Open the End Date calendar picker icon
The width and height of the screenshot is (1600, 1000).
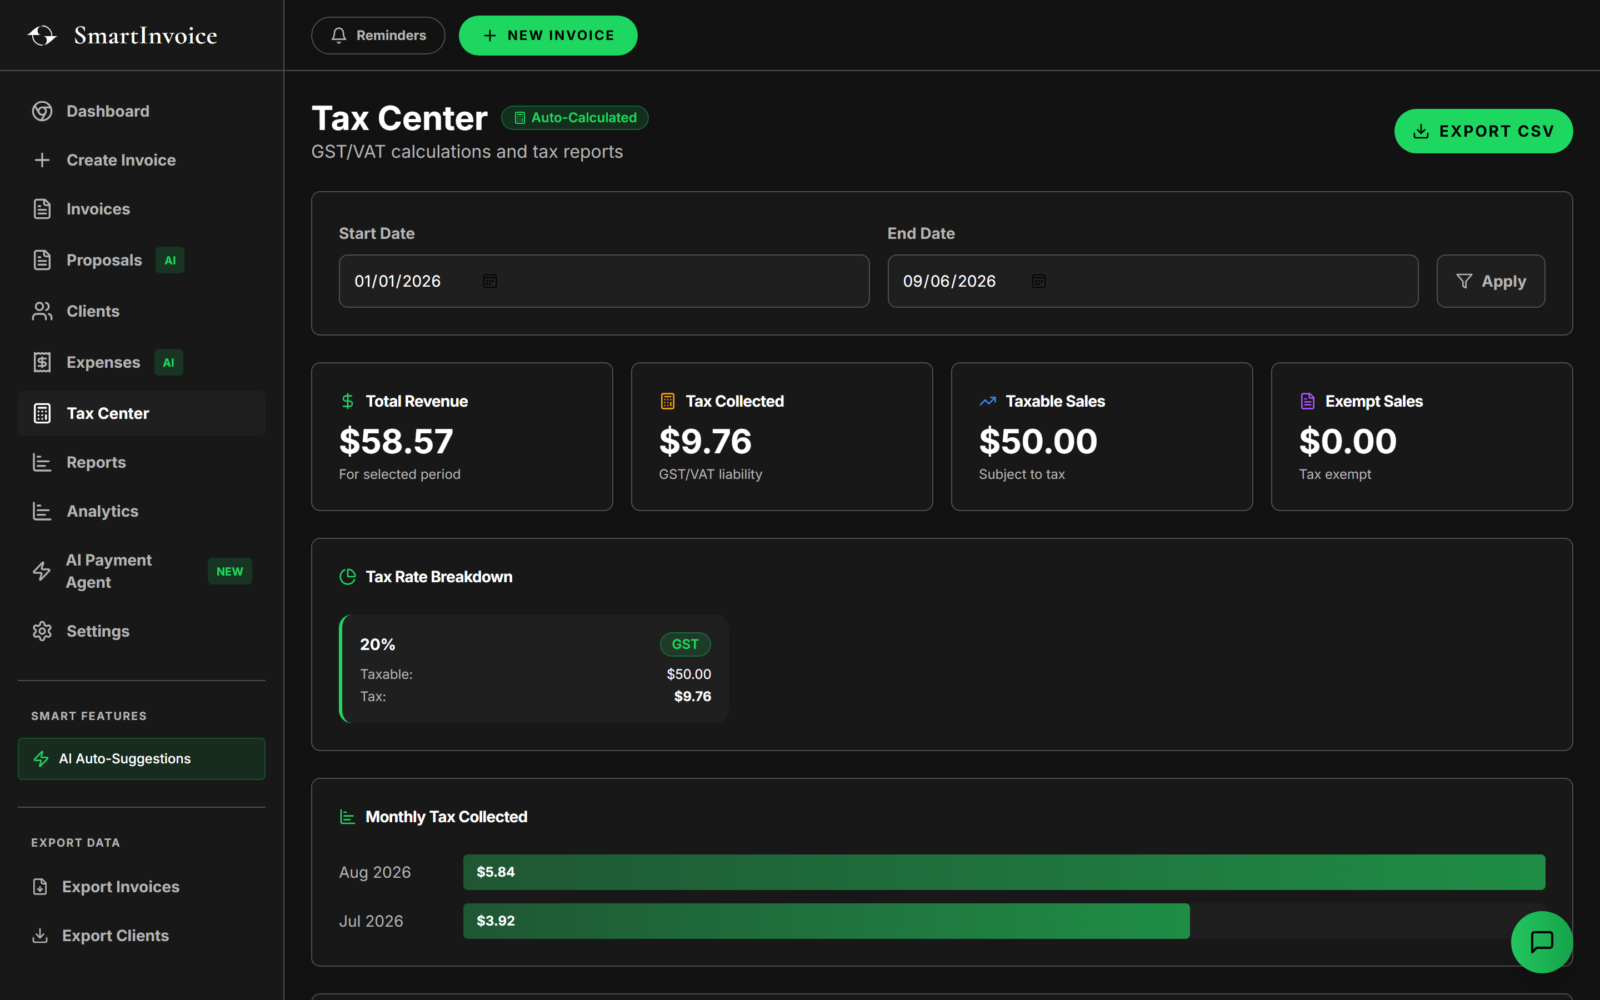point(1039,281)
